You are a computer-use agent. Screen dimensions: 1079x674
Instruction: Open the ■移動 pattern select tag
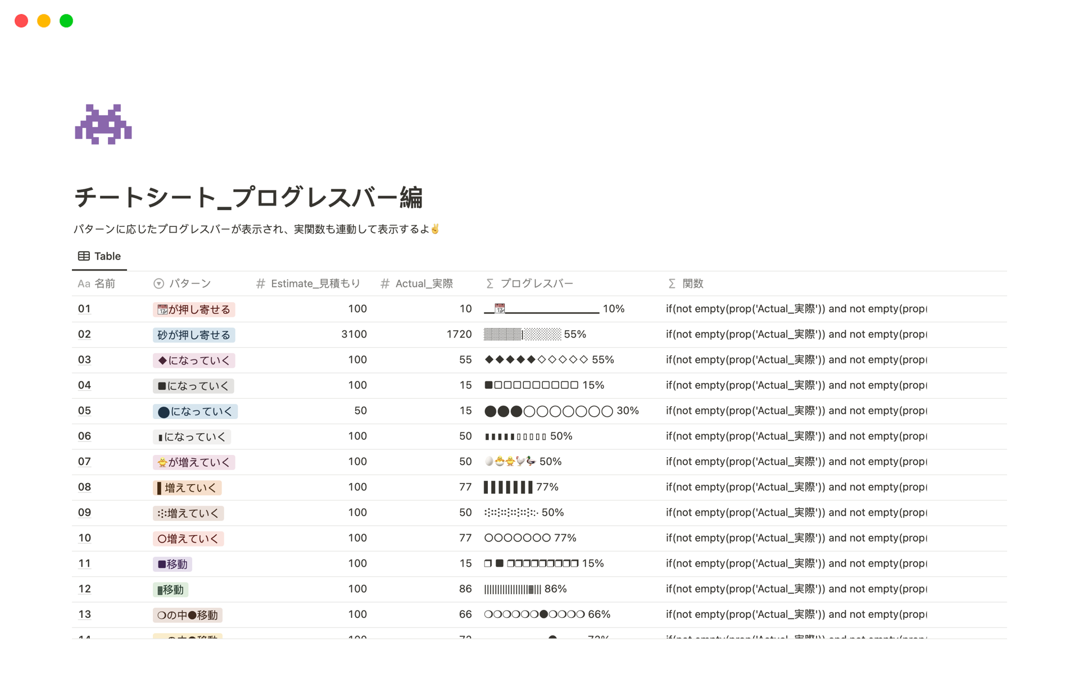173,564
